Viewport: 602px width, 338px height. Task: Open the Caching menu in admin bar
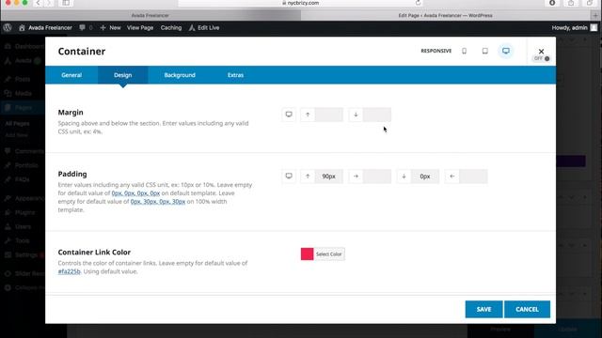171,27
